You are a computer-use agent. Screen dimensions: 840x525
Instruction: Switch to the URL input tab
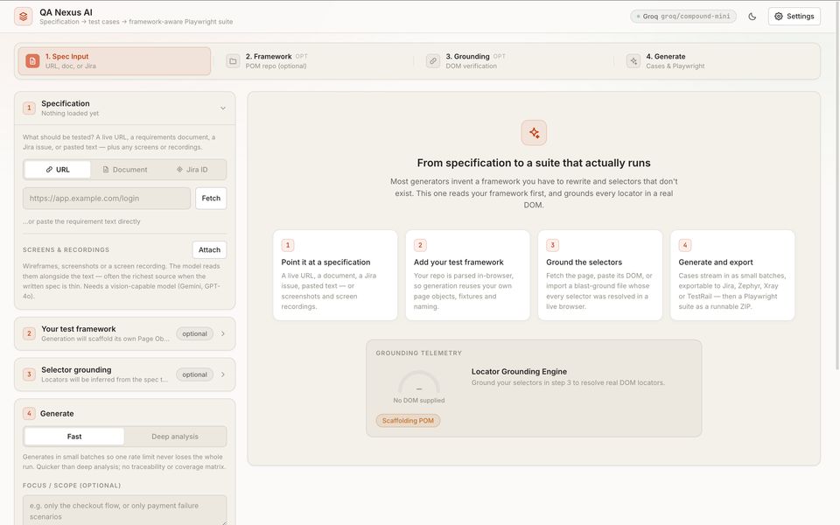click(58, 169)
